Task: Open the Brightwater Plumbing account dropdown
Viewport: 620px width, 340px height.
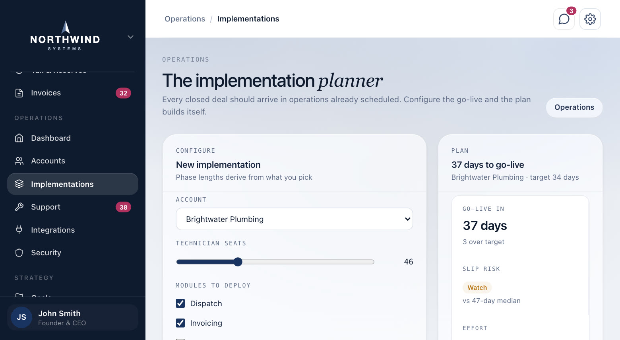Action: (294, 219)
